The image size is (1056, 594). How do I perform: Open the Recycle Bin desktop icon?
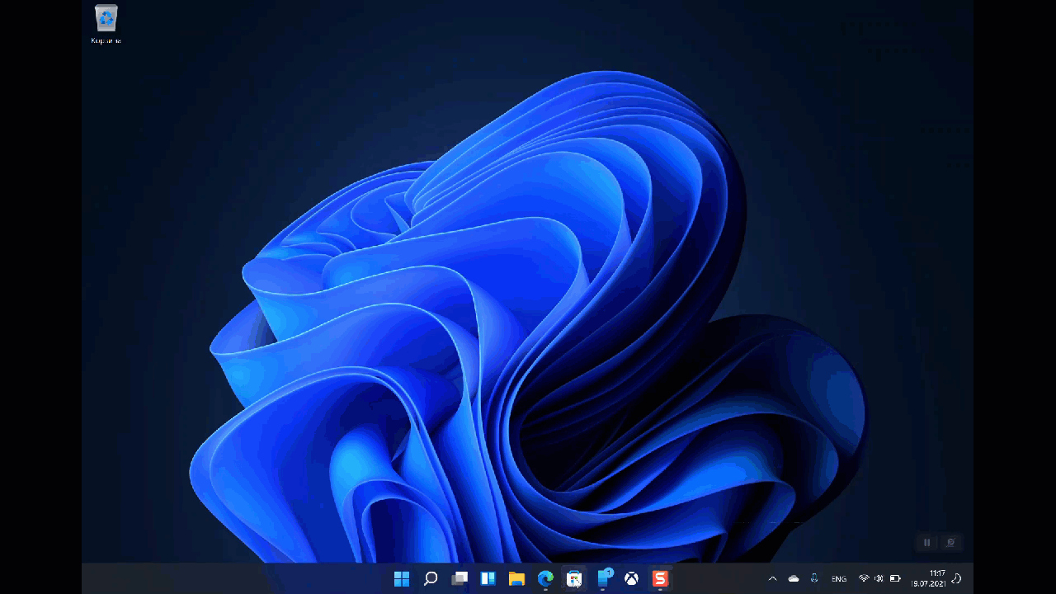click(106, 24)
